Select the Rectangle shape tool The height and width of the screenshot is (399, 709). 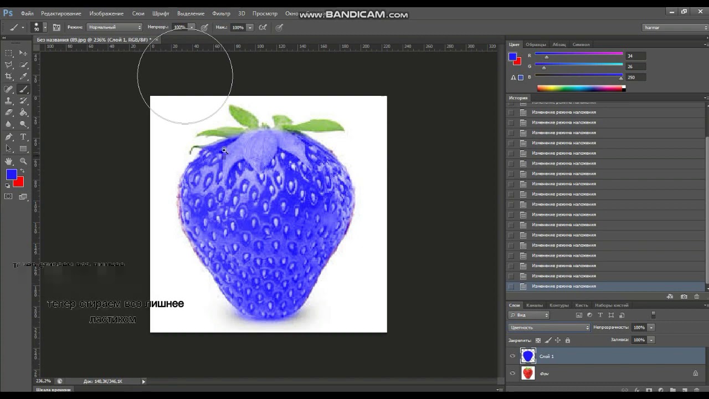point(23,149)
